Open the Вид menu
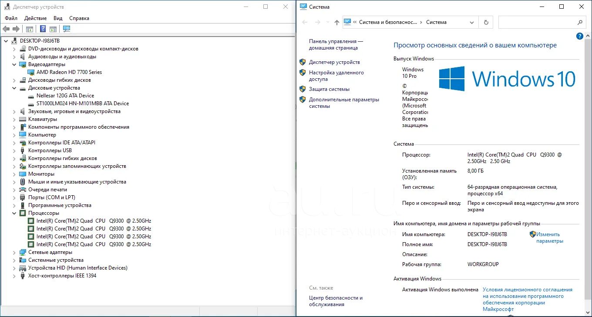This screenshot has width=592, height=317. click(58, 18)
